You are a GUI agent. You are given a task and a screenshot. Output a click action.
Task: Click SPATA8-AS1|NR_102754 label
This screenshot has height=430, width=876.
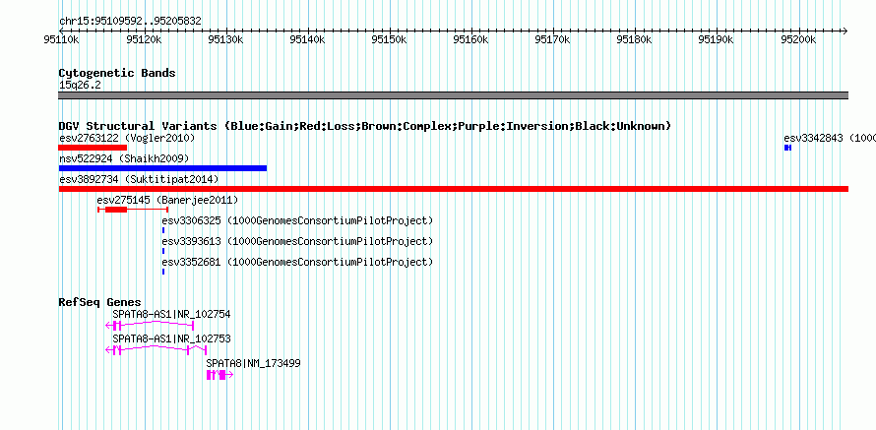pos(171,315)
